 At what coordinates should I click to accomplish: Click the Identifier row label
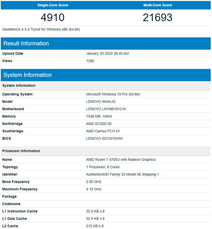pos(10,174)
